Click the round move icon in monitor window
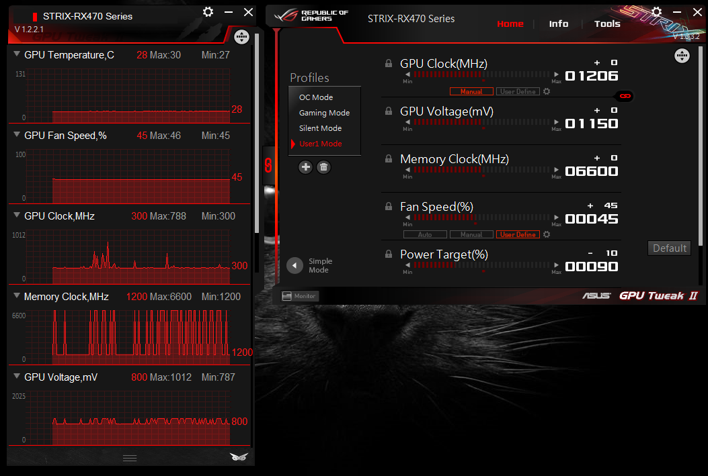 pos(241,36)
